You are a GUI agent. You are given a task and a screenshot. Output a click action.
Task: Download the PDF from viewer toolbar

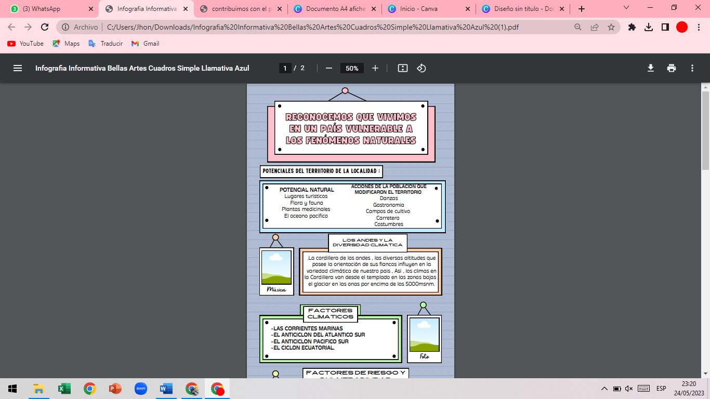(x=651, y=68)
